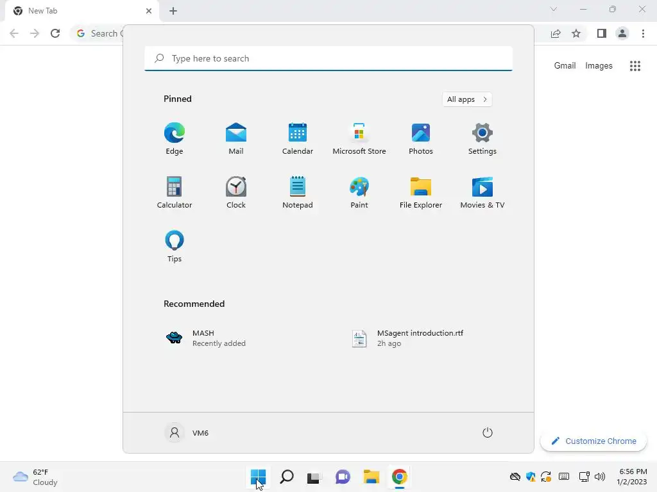The image size is (657, 492).
Task: Open the Settings gear app
Action: [x=482, y=139]
